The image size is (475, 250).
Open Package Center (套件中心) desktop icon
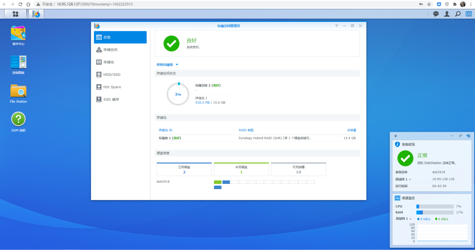coord(18,33)
